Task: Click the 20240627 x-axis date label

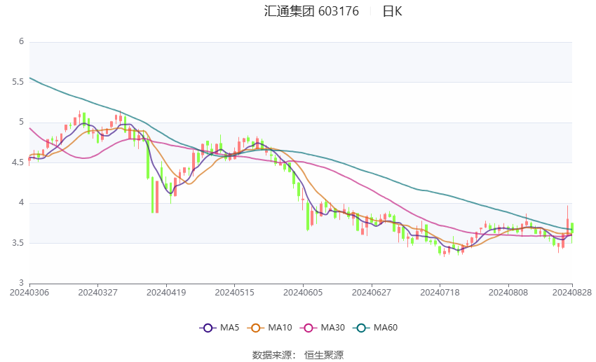Action: point(372,293)
